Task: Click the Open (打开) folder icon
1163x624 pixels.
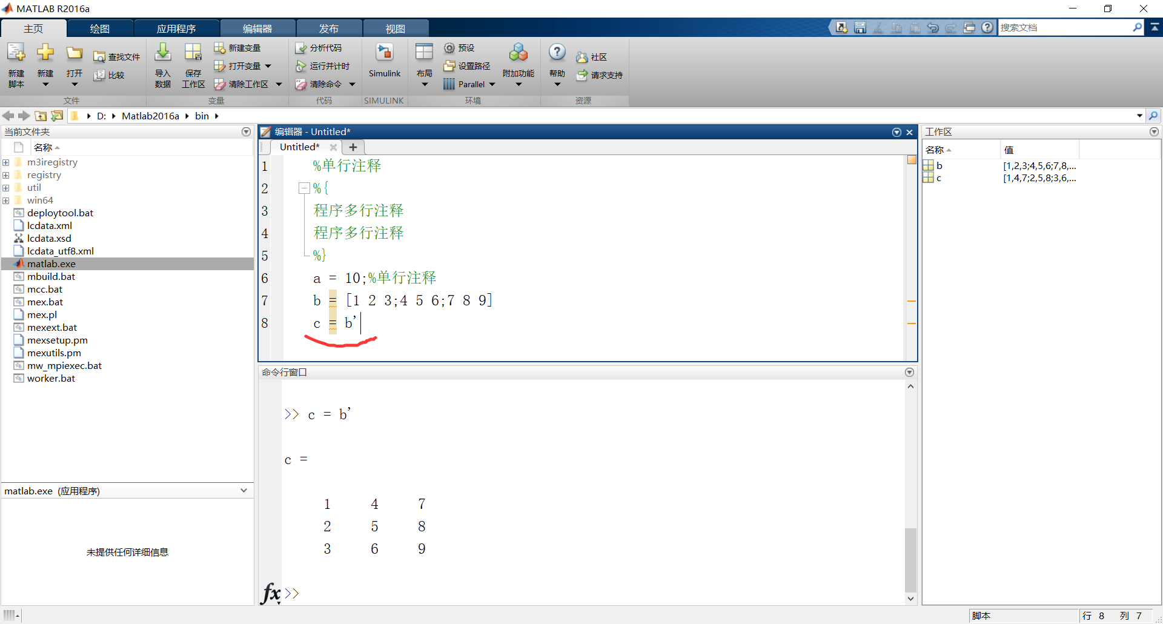Action: click(75, 53)
